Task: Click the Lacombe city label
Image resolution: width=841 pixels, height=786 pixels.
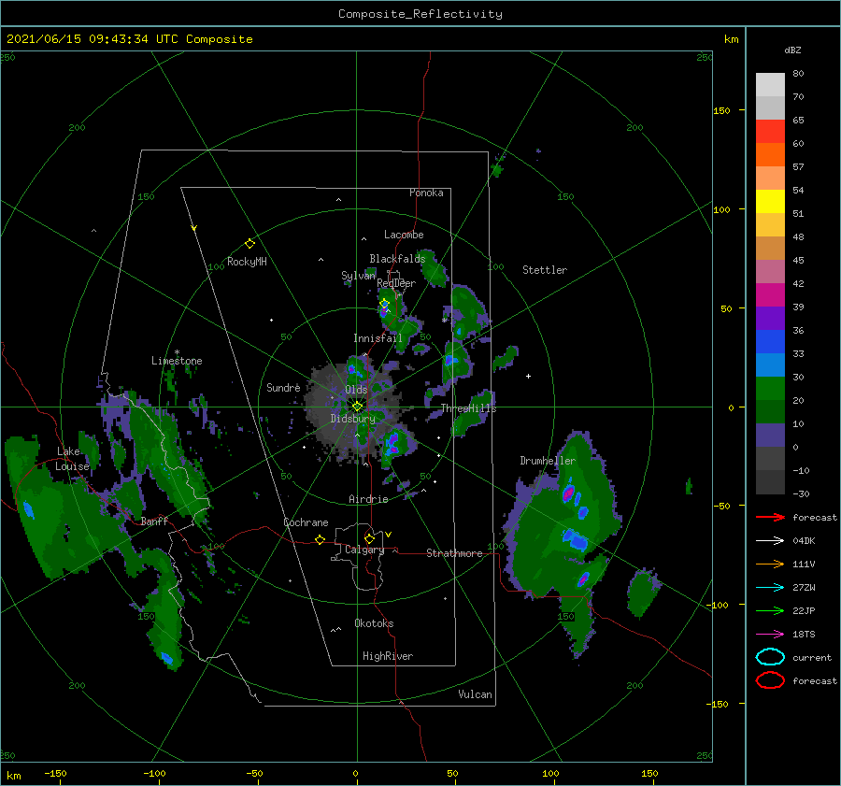Action: pos(404,235)
